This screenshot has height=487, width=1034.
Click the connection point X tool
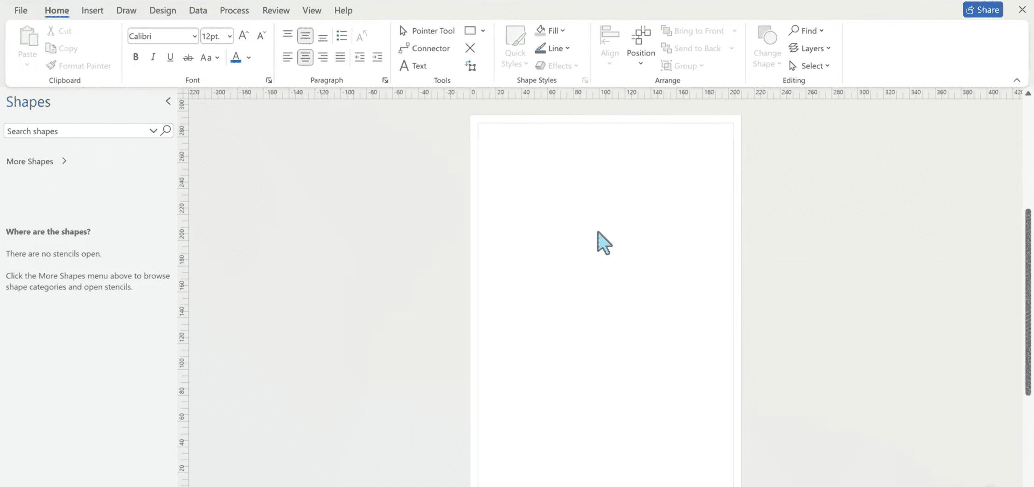pyautogui.click(x=470, y=48)
